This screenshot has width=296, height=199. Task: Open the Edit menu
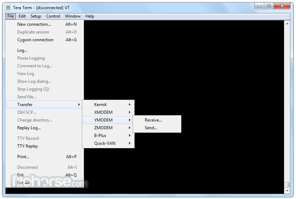pyautogui.click(x=22, y=16)
